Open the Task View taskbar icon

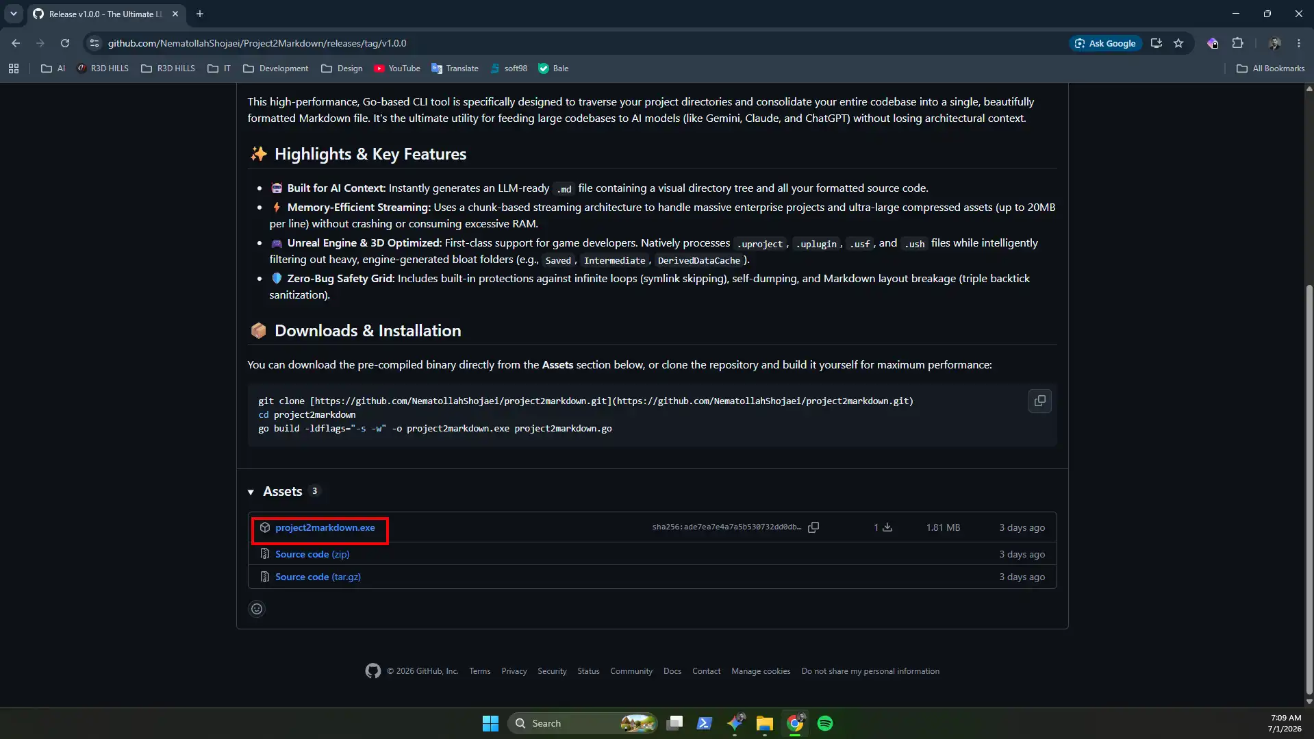(674, 723)
